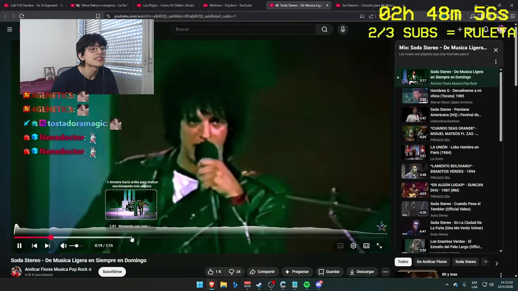Click the address bar share icon
This screenshot has height=291, width=518.
point(371,16)
